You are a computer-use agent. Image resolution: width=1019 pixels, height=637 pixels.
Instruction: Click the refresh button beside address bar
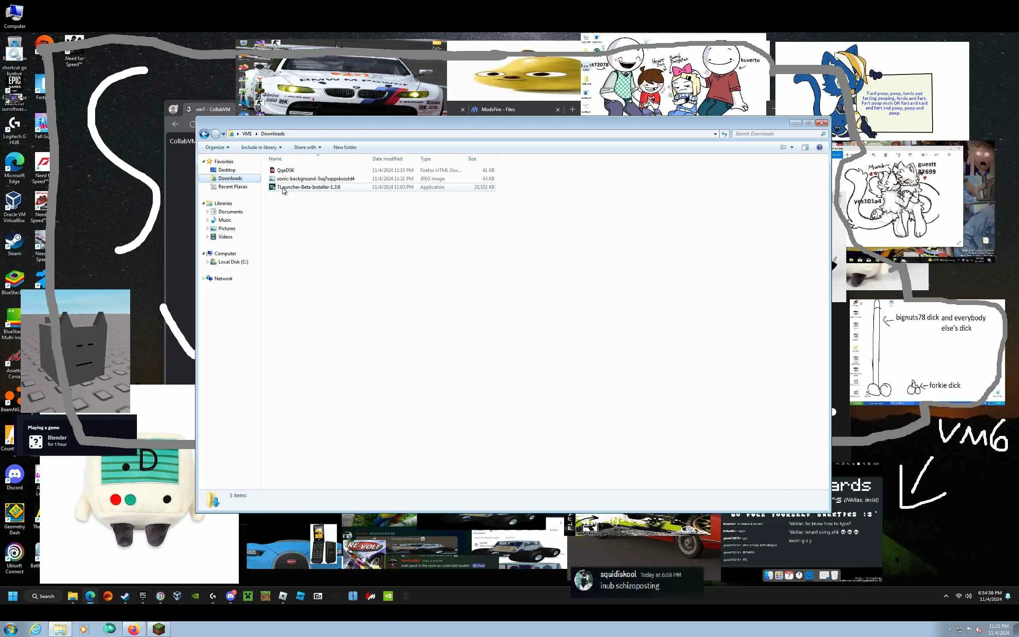[x=724, y=134]
